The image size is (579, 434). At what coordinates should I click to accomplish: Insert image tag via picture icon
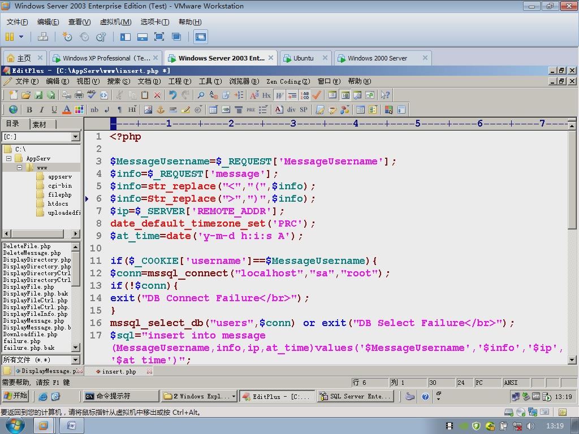click(148, 110)
